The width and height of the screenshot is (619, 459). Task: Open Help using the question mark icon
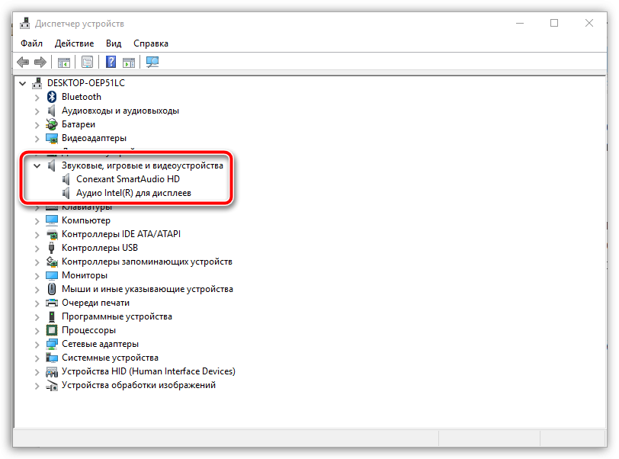click(111, 62)
